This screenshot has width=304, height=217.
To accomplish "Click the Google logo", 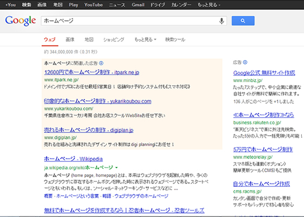I will click(21, 21).
